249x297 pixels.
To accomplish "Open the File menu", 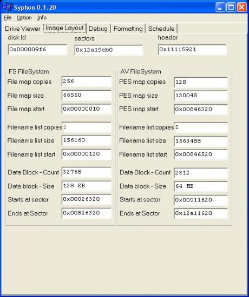I will (x=8, y=18).
